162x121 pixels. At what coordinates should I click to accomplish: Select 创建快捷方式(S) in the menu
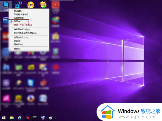[x=21, y=37]
